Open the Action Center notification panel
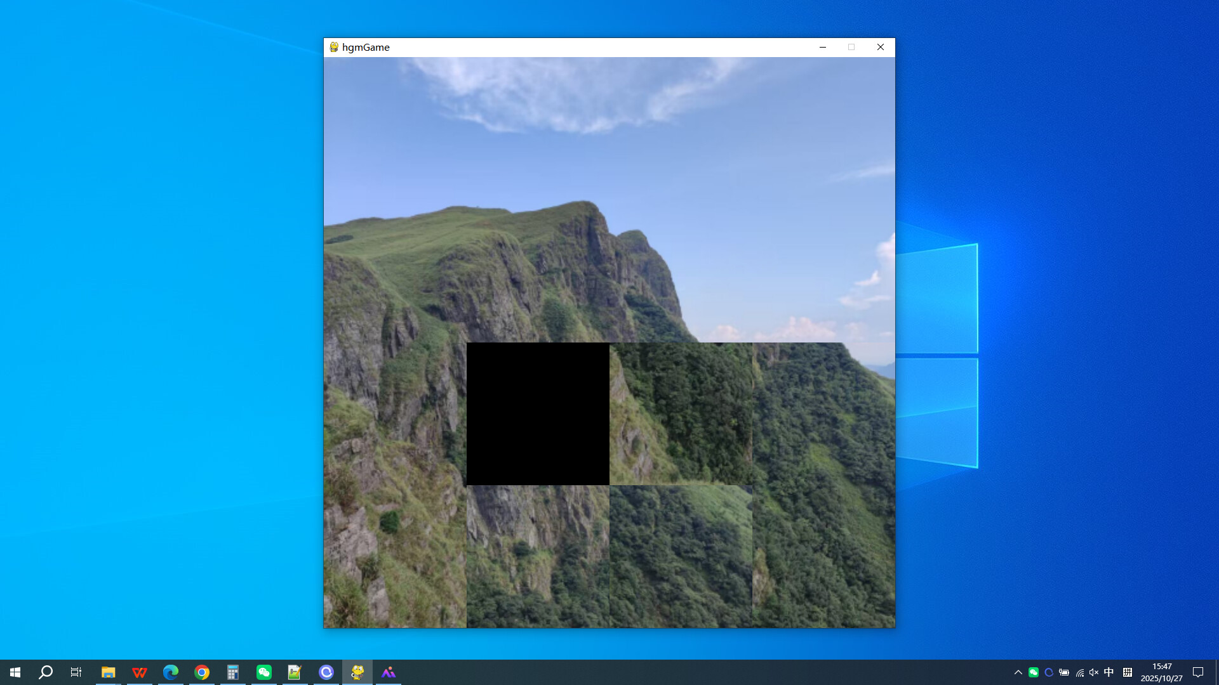 click(1198, 672)
